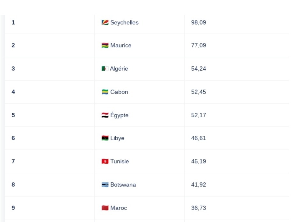Screen dimensions: 291x222
Task: Click rank number 4 cell
Action: (x=13, y=92)
